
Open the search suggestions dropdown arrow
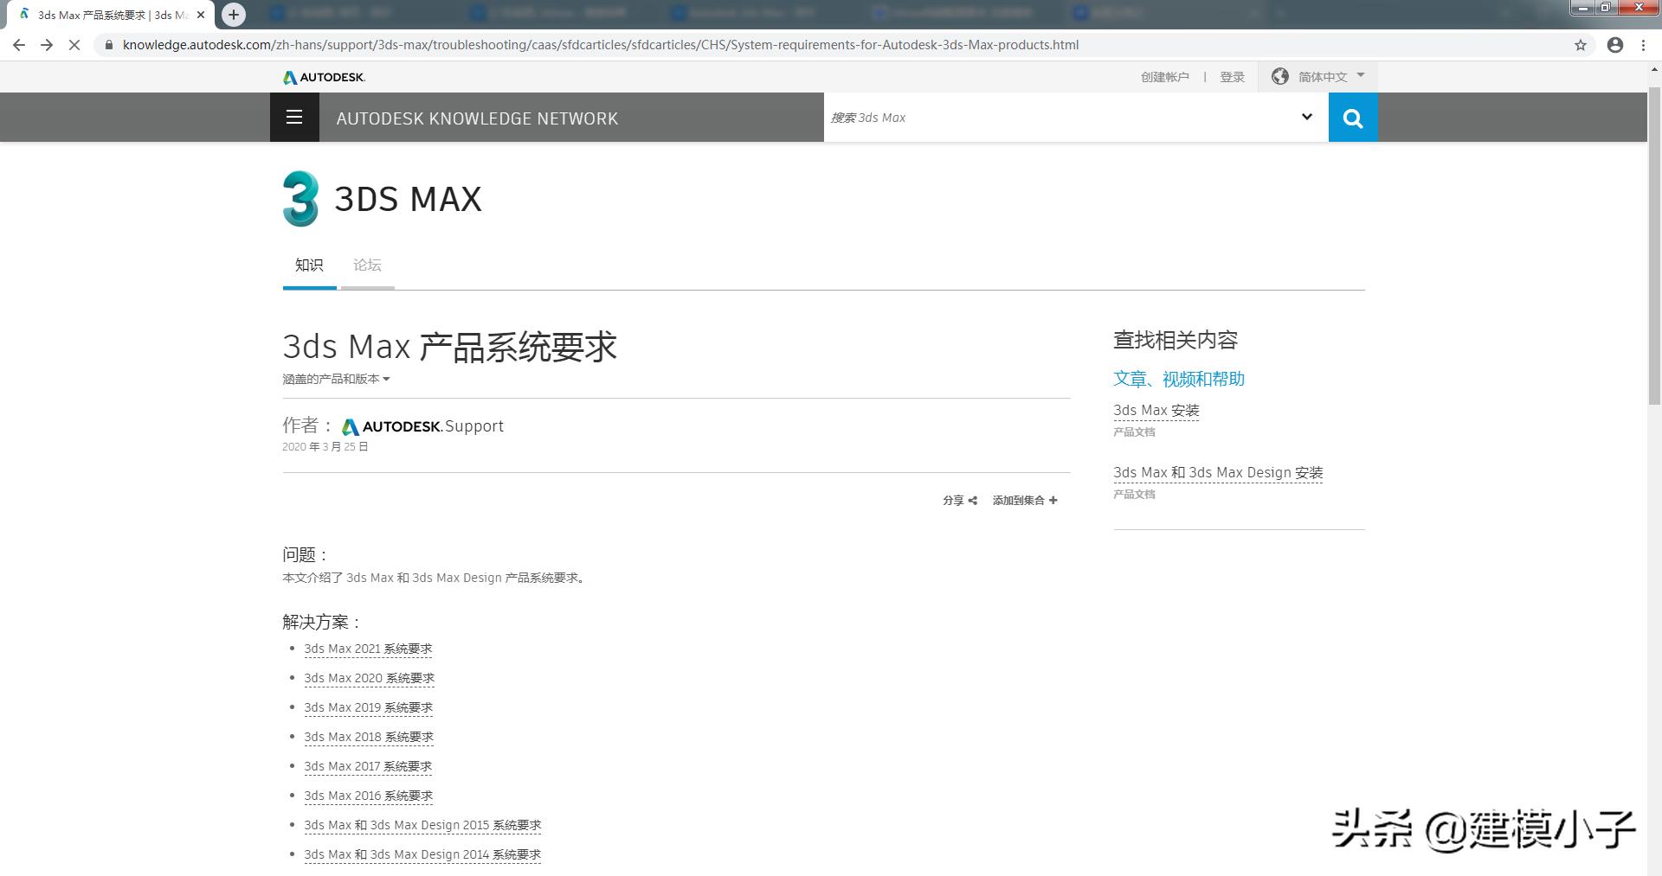click(1305, 117)
